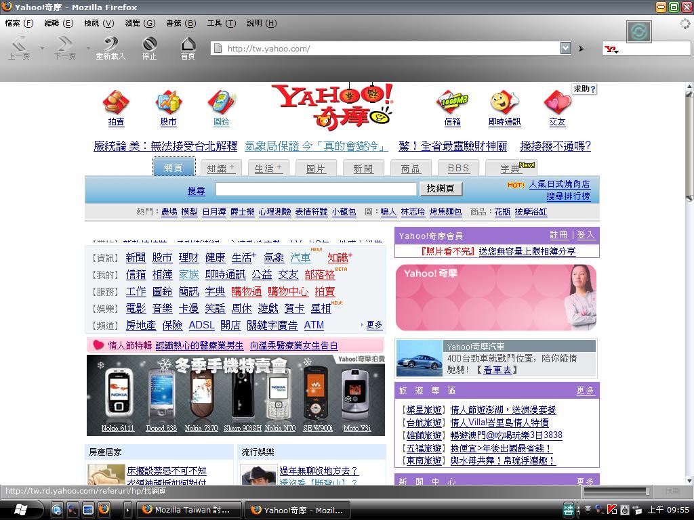Click the 註冊 register link
The width and height of the screenshot is (694, 520).
coord(558,235)
